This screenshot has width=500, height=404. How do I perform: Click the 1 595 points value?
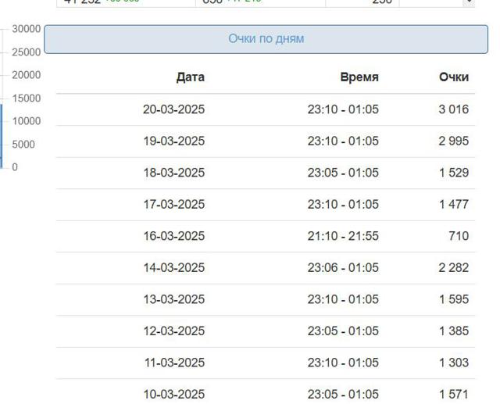click(x=454, y=299)
